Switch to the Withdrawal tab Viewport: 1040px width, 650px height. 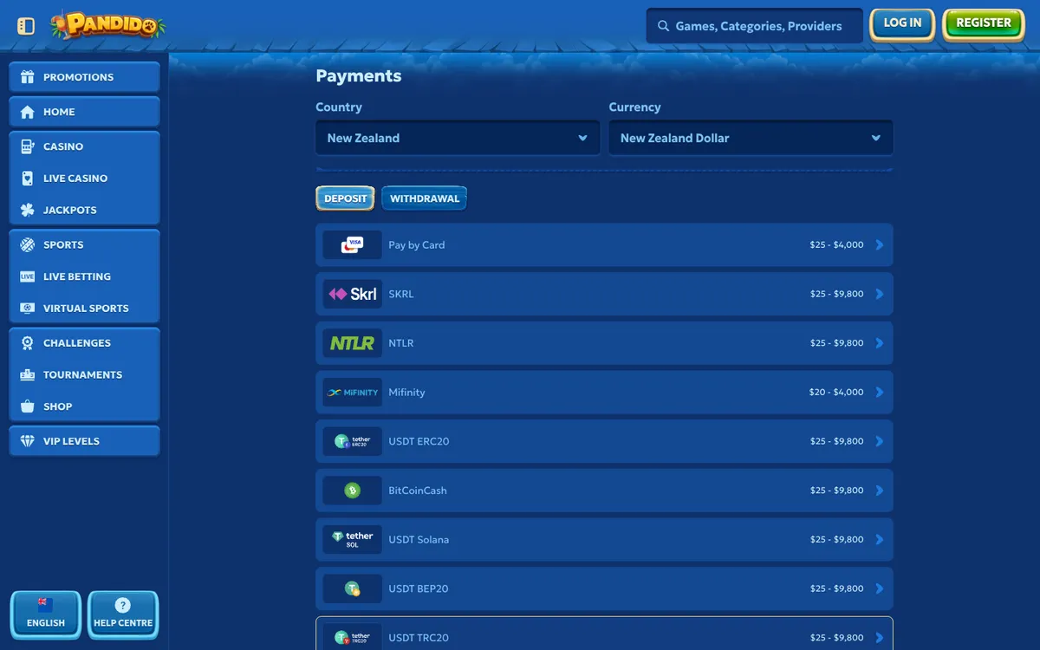[425, 198]
